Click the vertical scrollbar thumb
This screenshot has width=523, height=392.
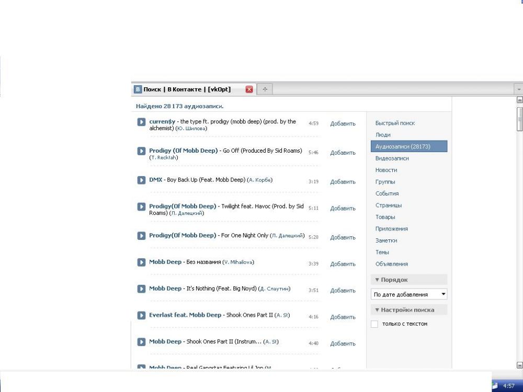[x=519, y=119]
